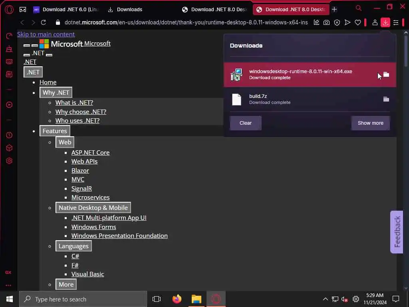
Task: Open GX Corner gamepad icon
Action: tap(23, 10)
